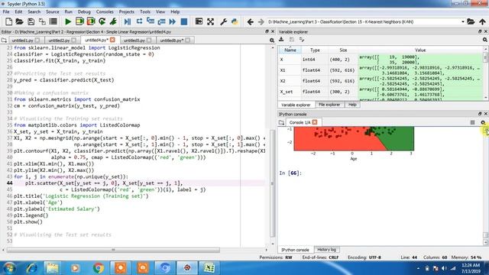Run the current cell

[x=79, y=21]
